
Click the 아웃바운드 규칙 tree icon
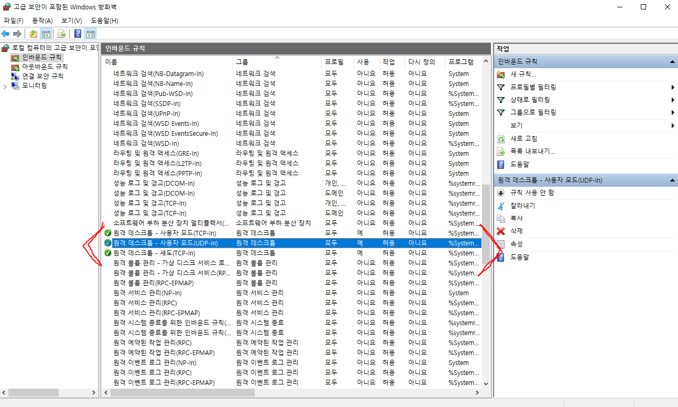[15, 67]
